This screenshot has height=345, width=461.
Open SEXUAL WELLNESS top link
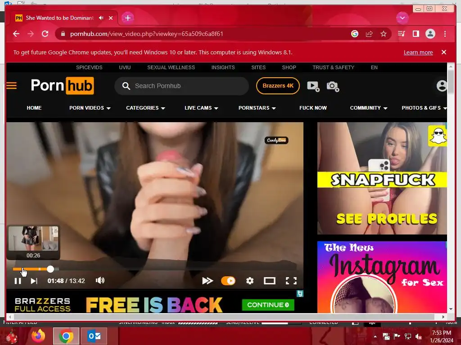(x=171, y=67)
